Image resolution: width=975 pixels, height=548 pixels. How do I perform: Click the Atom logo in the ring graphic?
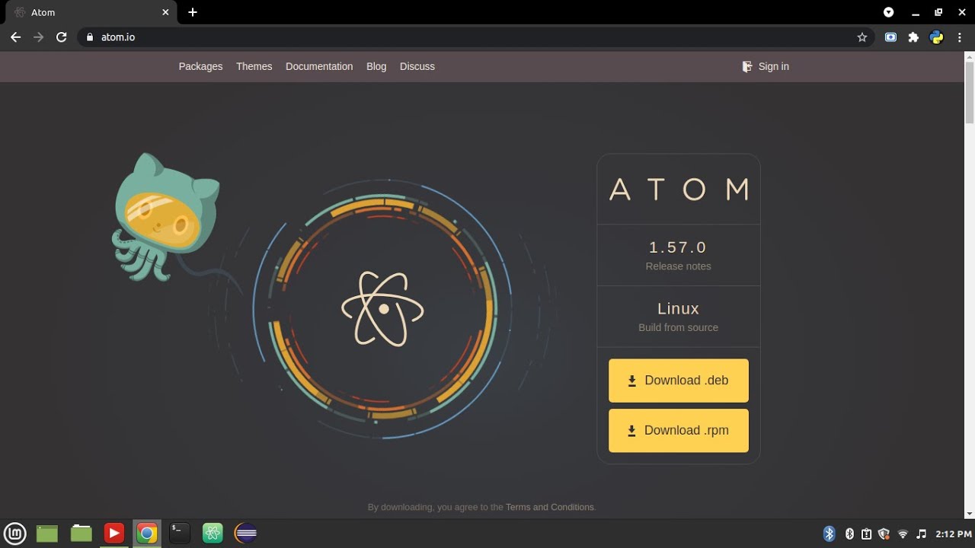pyautogui.click(x=382, y=308)
